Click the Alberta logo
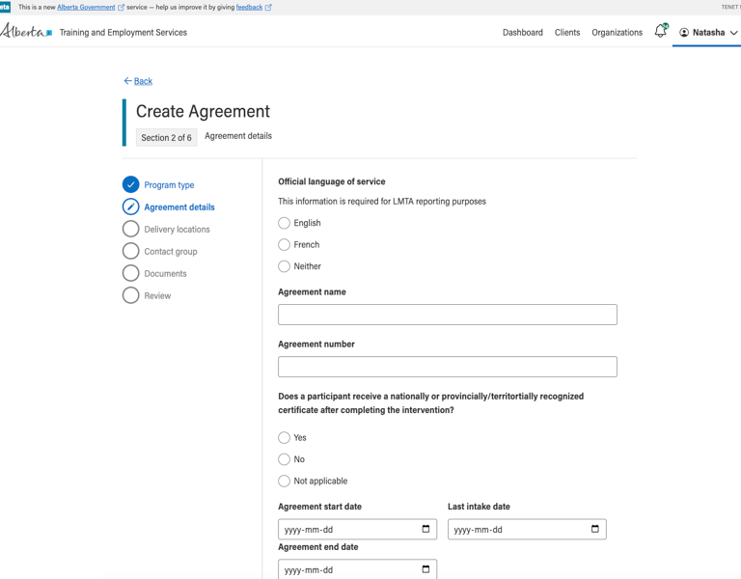The image size is (741, 579). (x=26, y=32)
